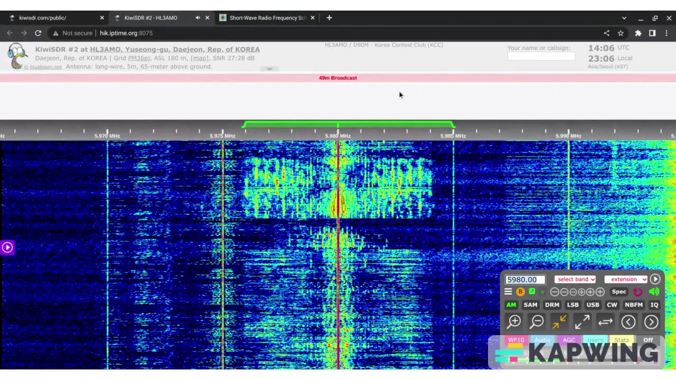Click the largest minus frequency step button
676x380 pixels.
click(x=555, y=292)
